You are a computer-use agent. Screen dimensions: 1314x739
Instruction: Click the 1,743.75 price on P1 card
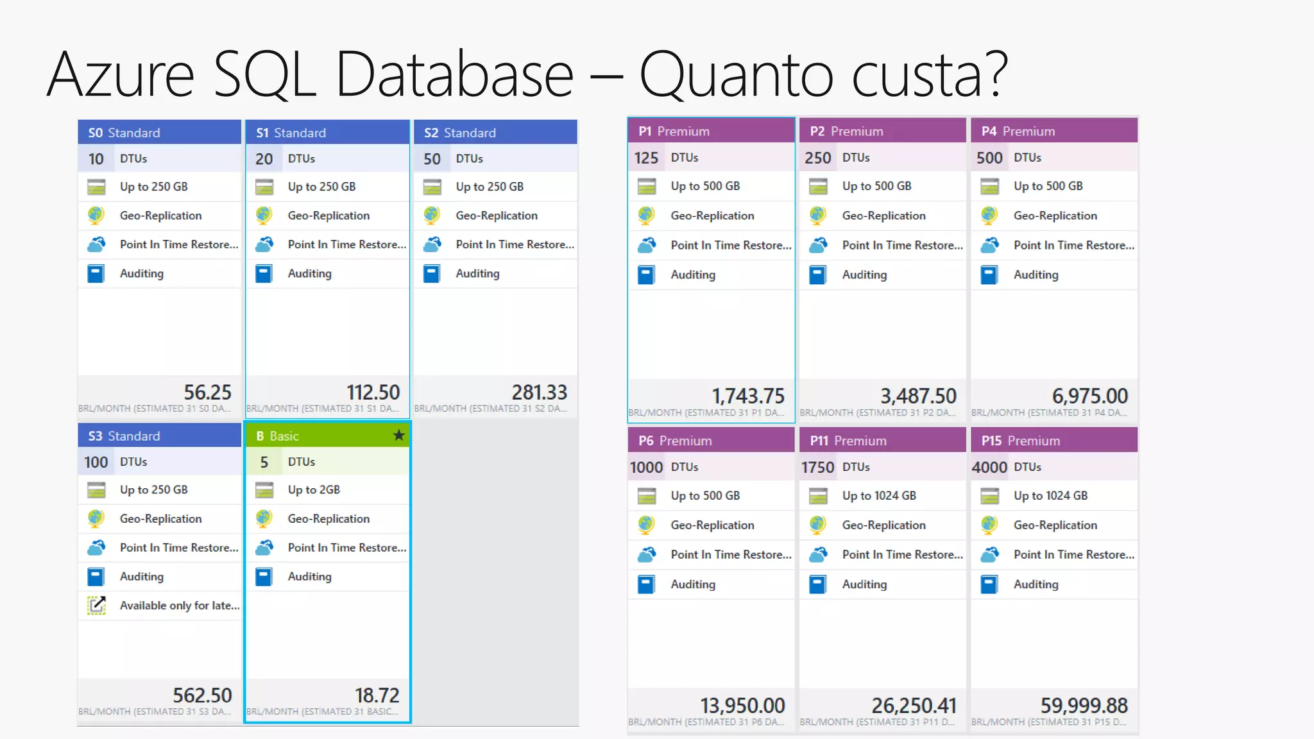coord(748,396)
